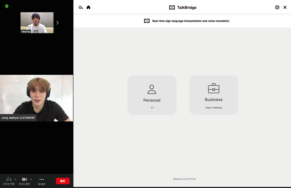Open the TalkBridge home screen
The image size is (291, 188).
point(88,7)
